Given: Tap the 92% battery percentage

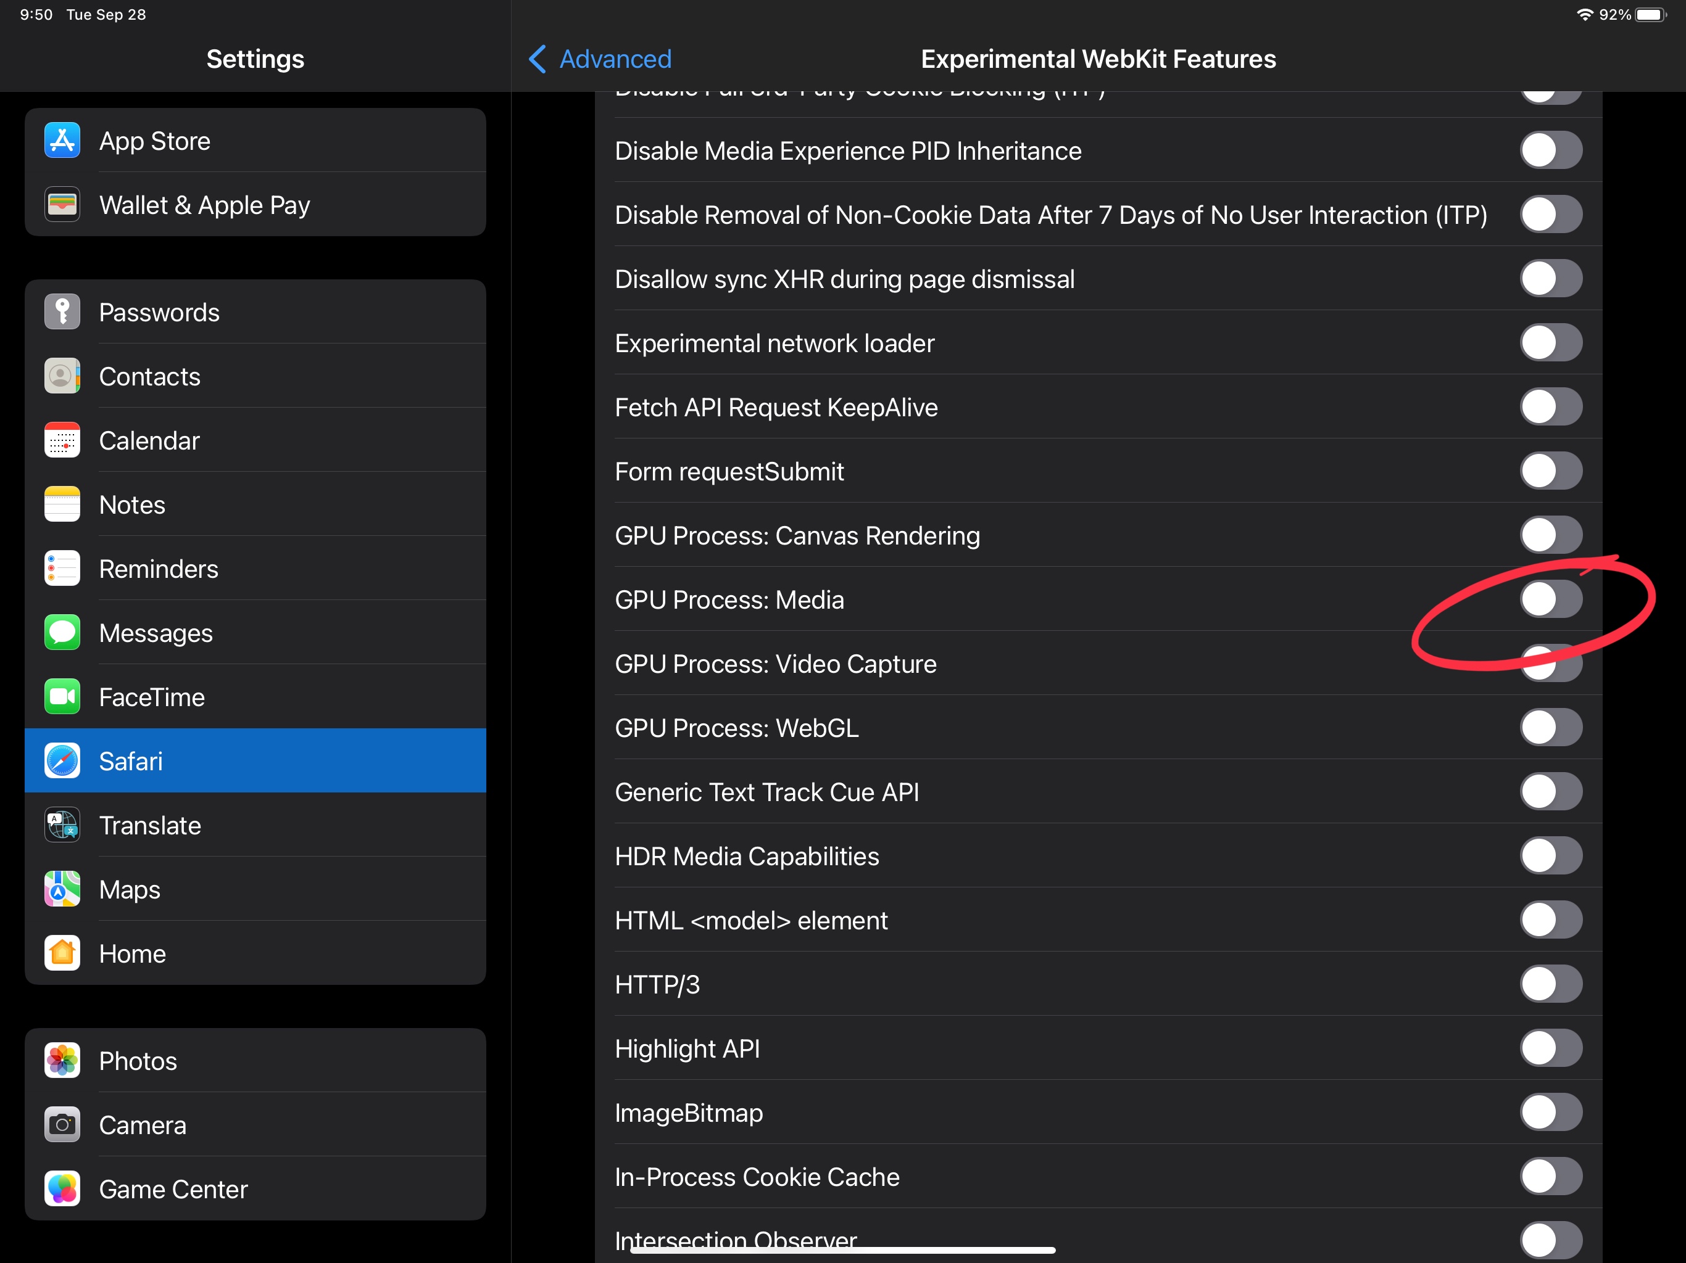Looking at the screenshot, I should click(x=1615, y=14).
